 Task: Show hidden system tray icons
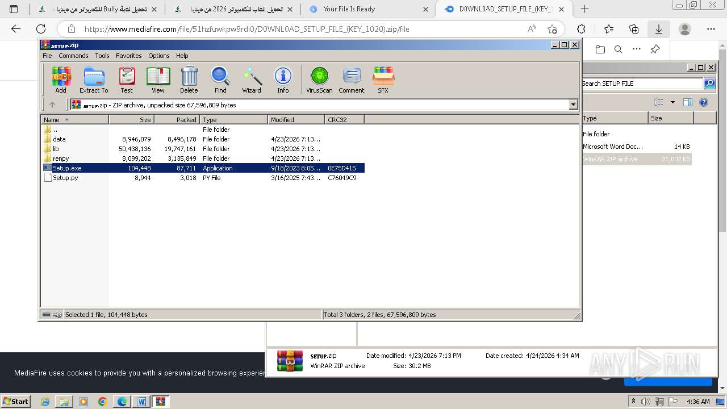[634, 402]
